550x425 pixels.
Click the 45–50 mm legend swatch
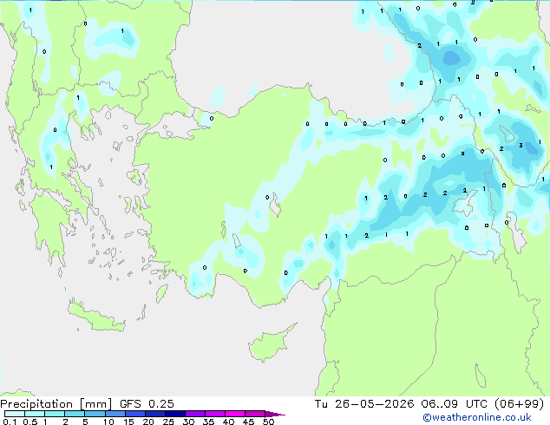click(x=255, y=414)
